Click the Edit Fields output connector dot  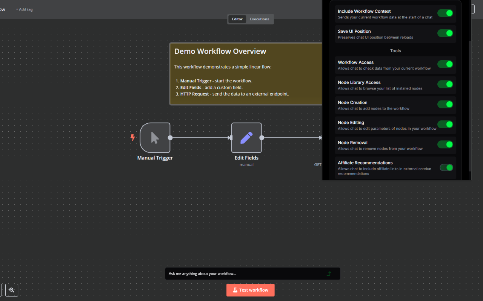[x=262, y=138]
